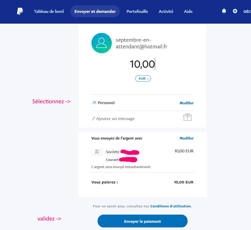This screenshot has height=230, width=251.
Task: Click the bank account icon
Action: 97,152
